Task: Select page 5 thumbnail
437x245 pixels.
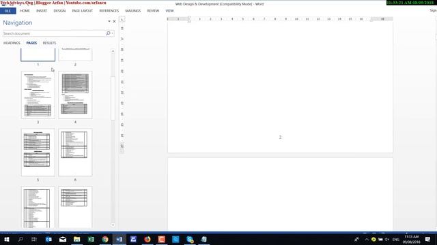Action: coord(38,152)
